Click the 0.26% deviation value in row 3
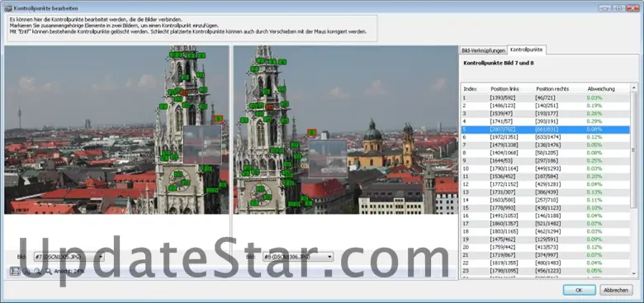The width and height of the screenshot is (644, 303). 594,113
